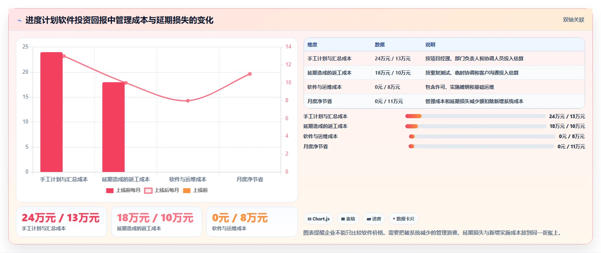The height and width of the screenshot is (253, 601).
Task: Click the 24万元 / 13万元 data card
Action: click(x=61, y=222)
